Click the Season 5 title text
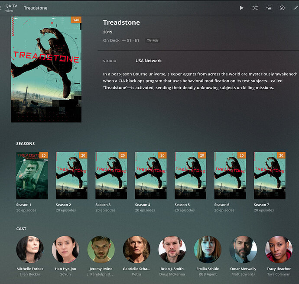Image resolution: width=299 pixels, height=284 pixels. click(x=182, y=205)
